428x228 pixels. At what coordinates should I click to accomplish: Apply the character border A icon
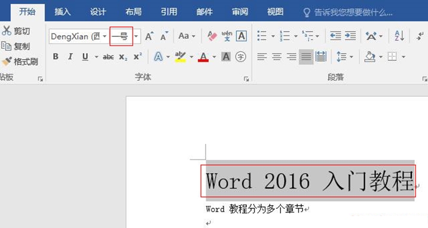point(241,36)
